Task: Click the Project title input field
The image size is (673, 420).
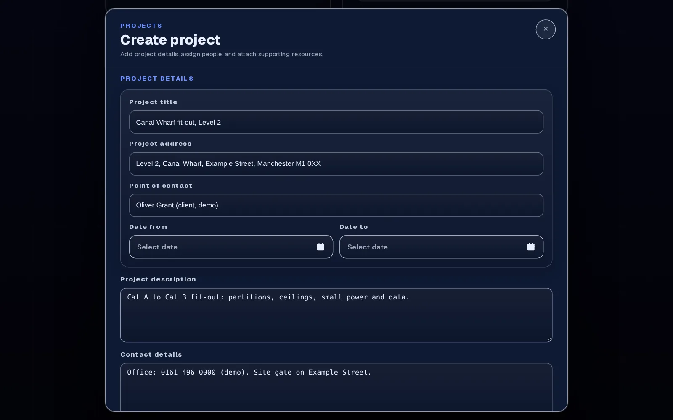Action: coord(336,122)
